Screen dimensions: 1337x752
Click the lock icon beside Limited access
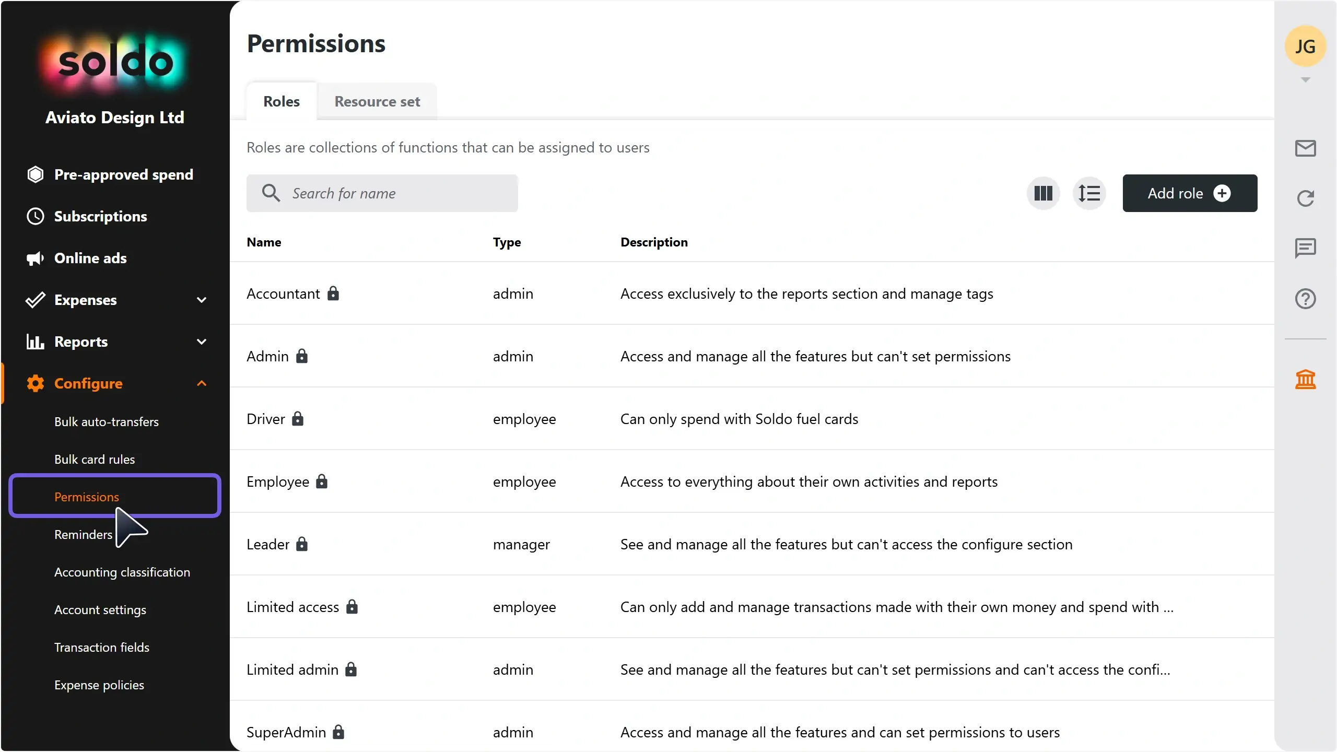point(352,607)
